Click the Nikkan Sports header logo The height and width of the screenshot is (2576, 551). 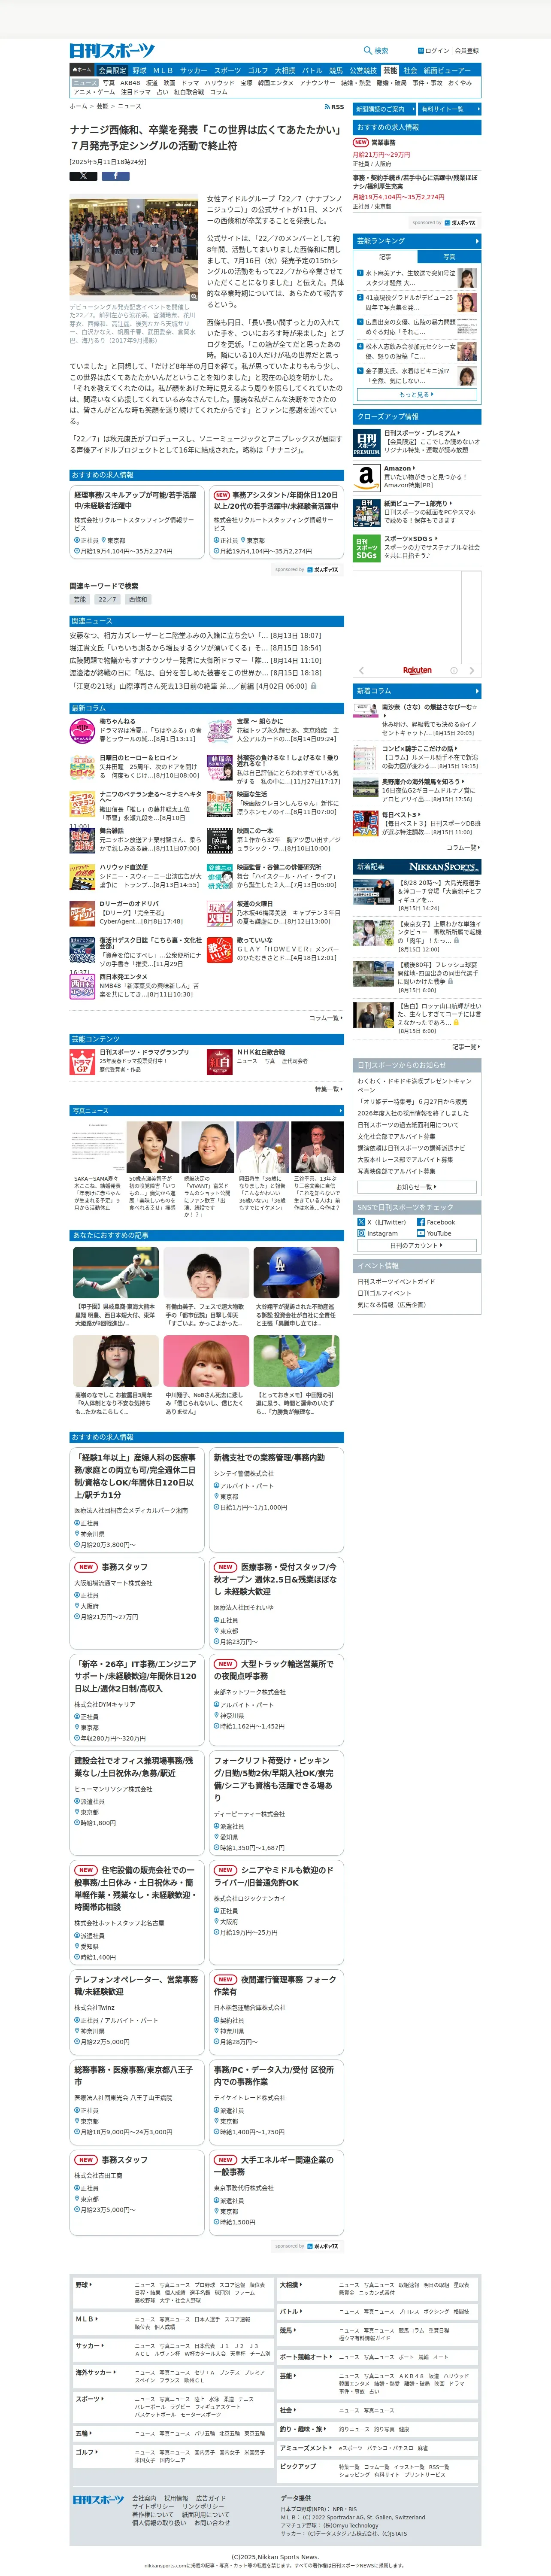click(112, 51)
